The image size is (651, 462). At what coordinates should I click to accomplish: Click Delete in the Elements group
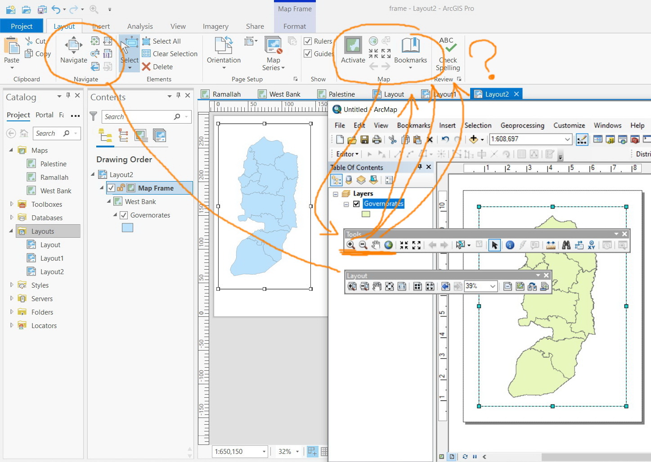(x=157, y=67)
